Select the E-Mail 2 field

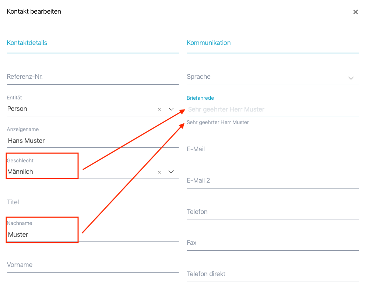(273, 181)
